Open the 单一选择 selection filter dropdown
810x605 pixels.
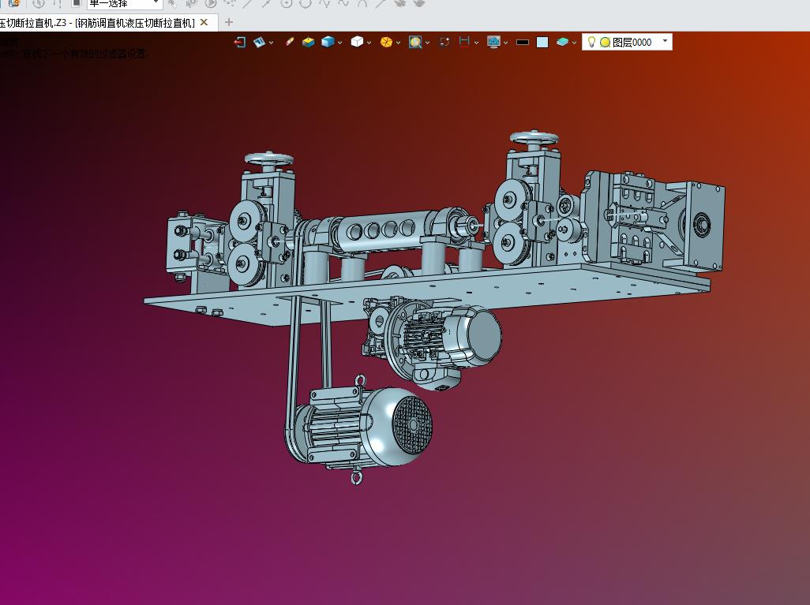point(125,4)
